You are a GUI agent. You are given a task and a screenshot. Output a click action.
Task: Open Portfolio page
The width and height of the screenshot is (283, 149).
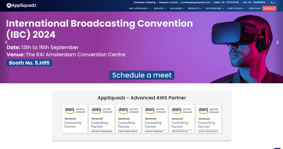tap(254, 8)
